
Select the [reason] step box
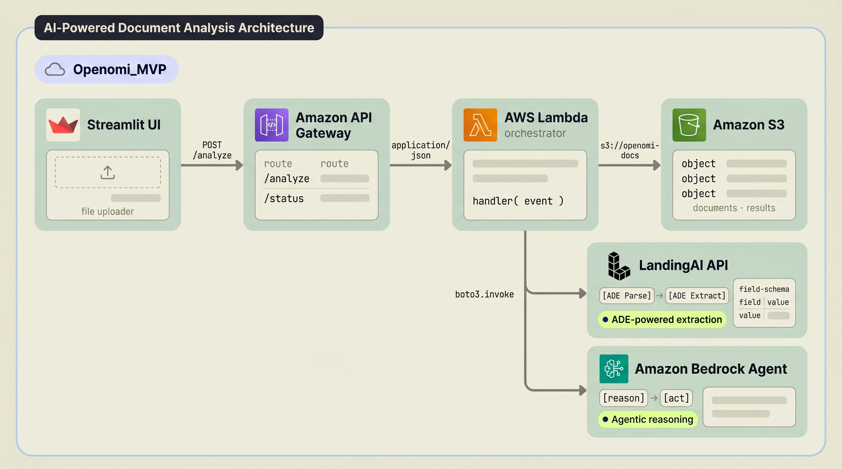(623, 398)
